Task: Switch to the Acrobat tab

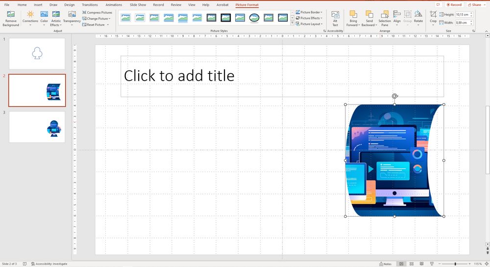Action: [222, 5]
